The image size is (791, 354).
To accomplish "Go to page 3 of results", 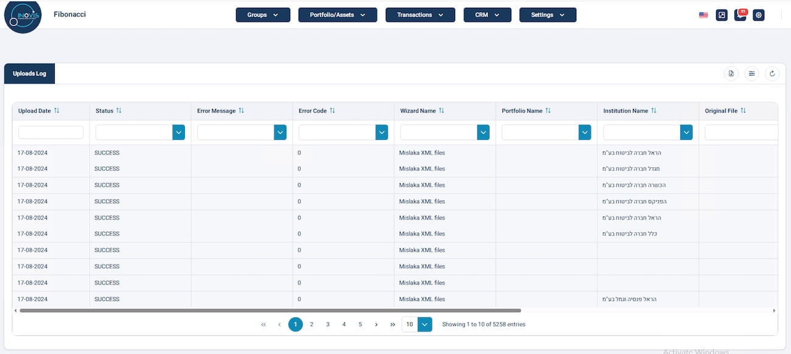I will [328, 325].
